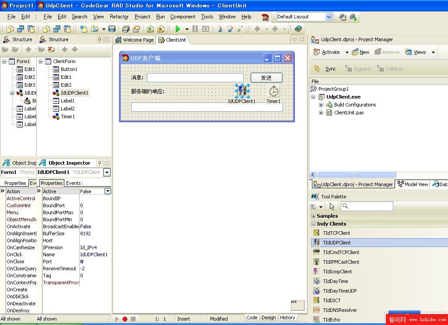Viewport: 448px width, 325px height.
Task: Click Save current desktop layout icon
Action: click(343, 17)
